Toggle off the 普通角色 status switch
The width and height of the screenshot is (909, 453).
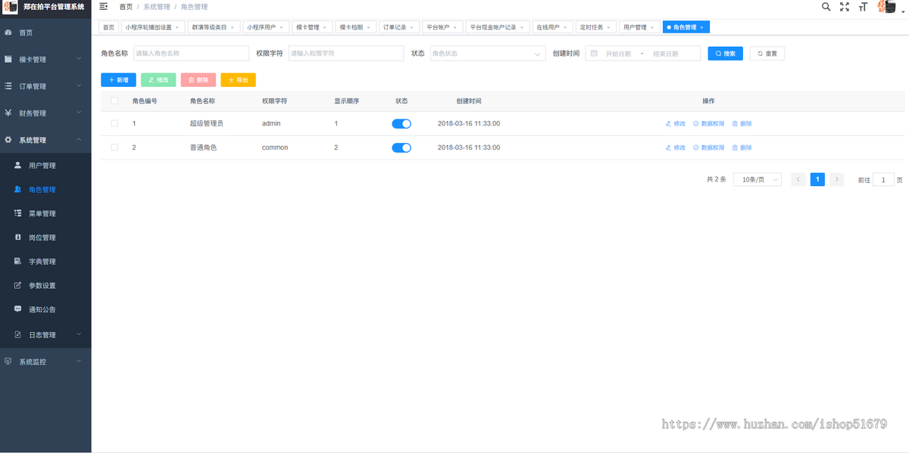(401, 147)
